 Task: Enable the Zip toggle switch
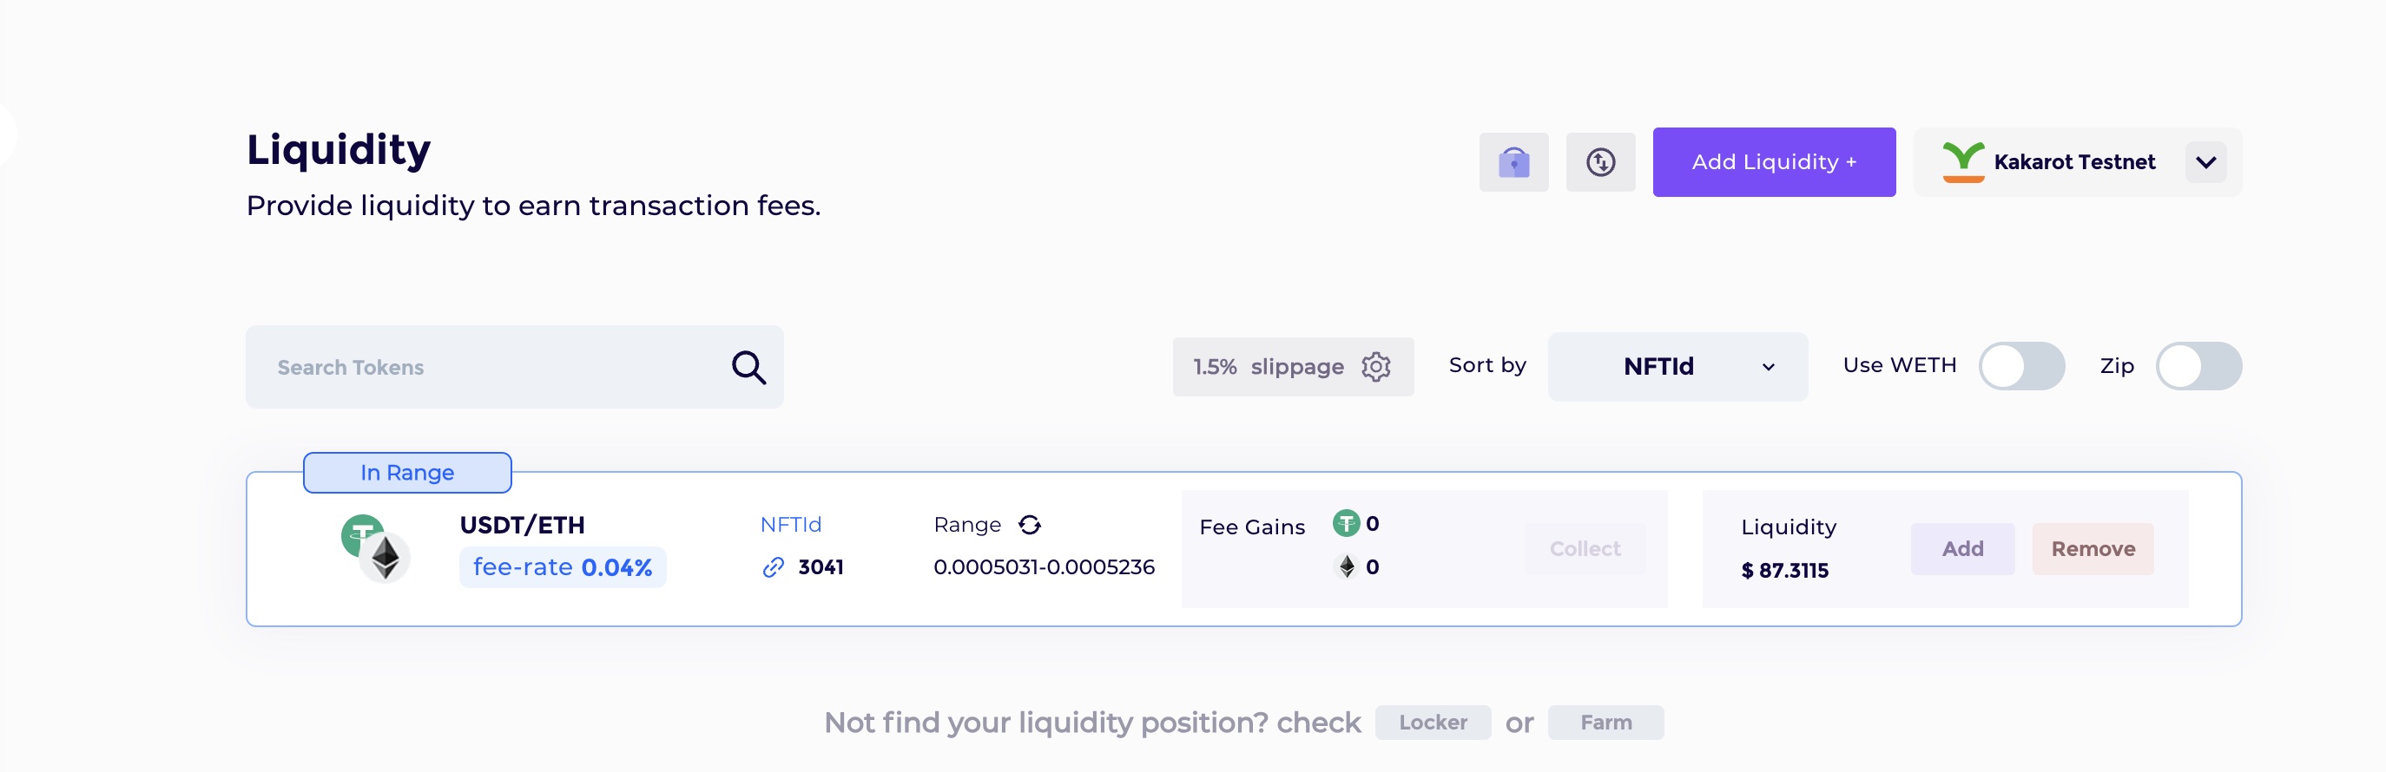(2199, 366)
